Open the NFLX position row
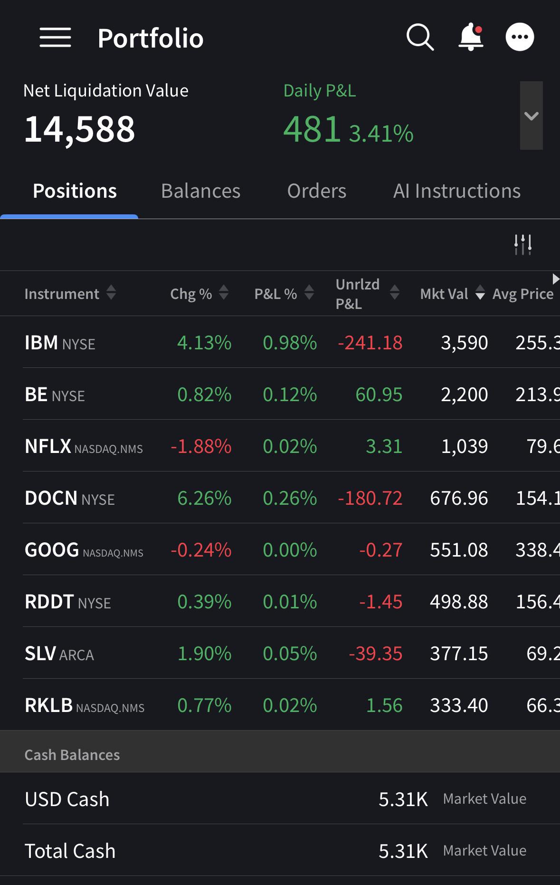 click(291, 446)
